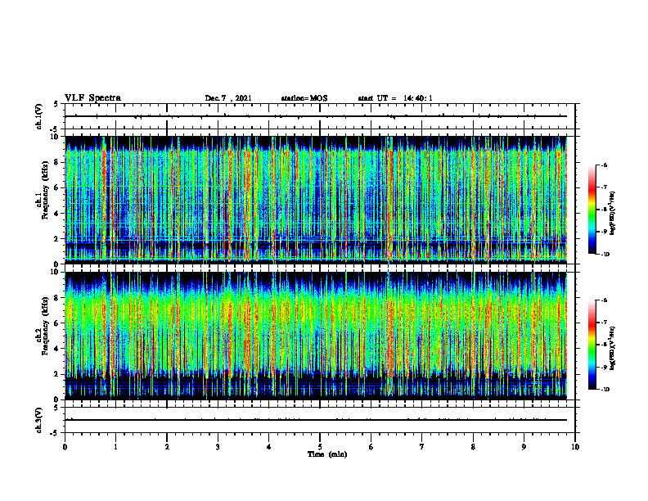The width and height of the screenshot is (648, 501).
Task: Click the "4" kHz tick of ch.1 spectrogram
Action: 57,214
